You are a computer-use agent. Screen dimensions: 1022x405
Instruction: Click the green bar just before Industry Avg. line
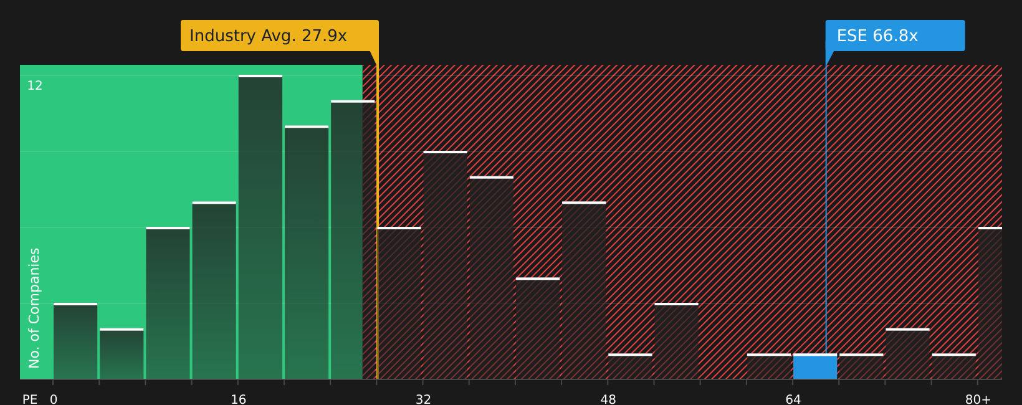(x=353, y=240)
